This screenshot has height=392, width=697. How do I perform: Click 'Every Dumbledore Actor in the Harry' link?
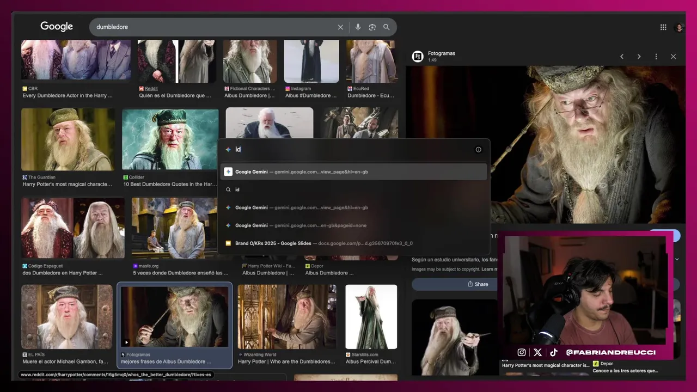68,96
